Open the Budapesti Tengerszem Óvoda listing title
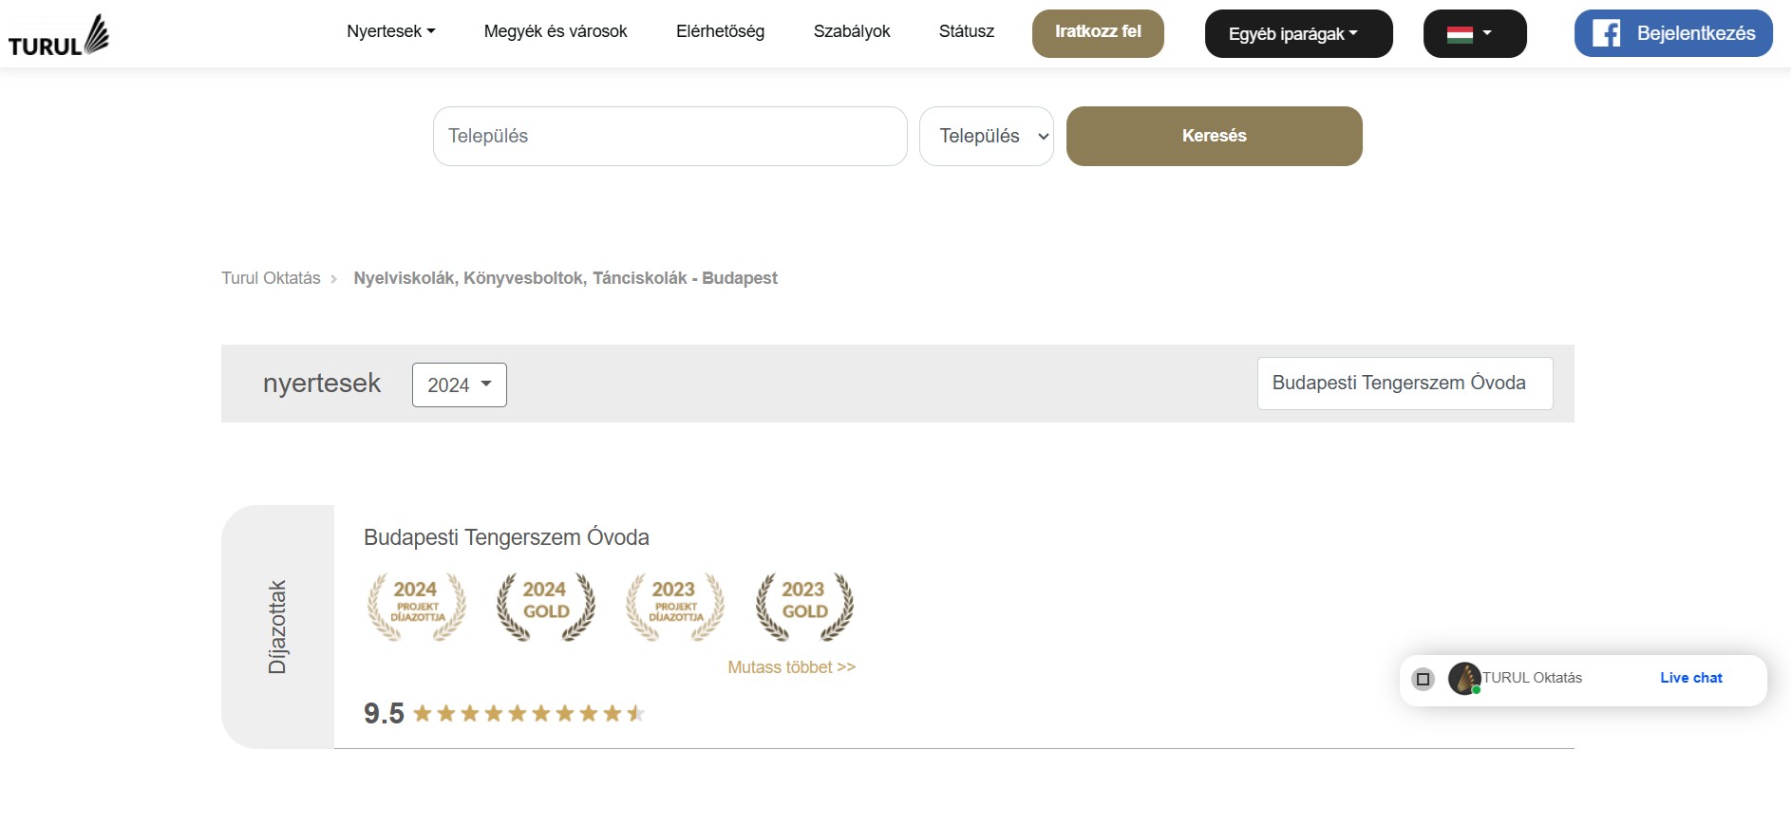The image size is (1791, 825). click(506, 537)
